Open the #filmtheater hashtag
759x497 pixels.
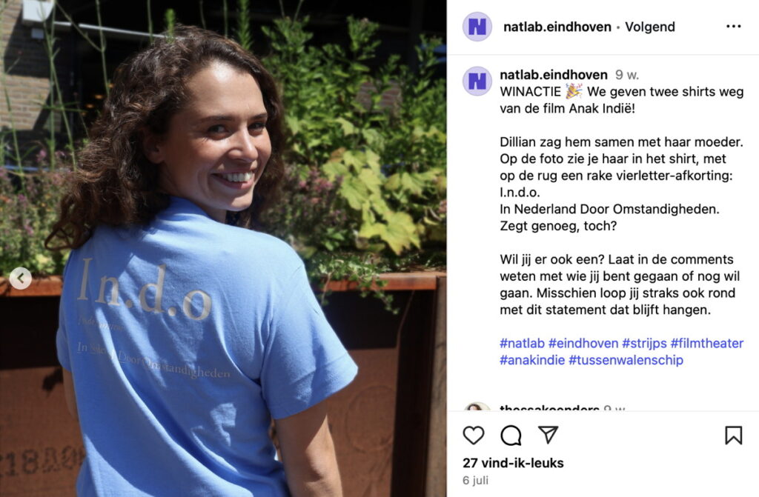(x=706, y=343)
